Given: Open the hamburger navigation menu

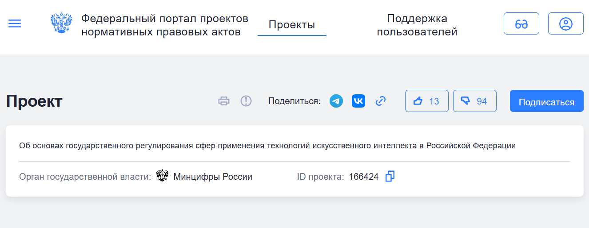Looking at the screenshot, I should [15, 24].
